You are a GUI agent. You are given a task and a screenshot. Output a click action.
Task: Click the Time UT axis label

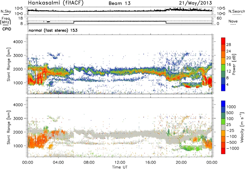[x=120, y=167]
